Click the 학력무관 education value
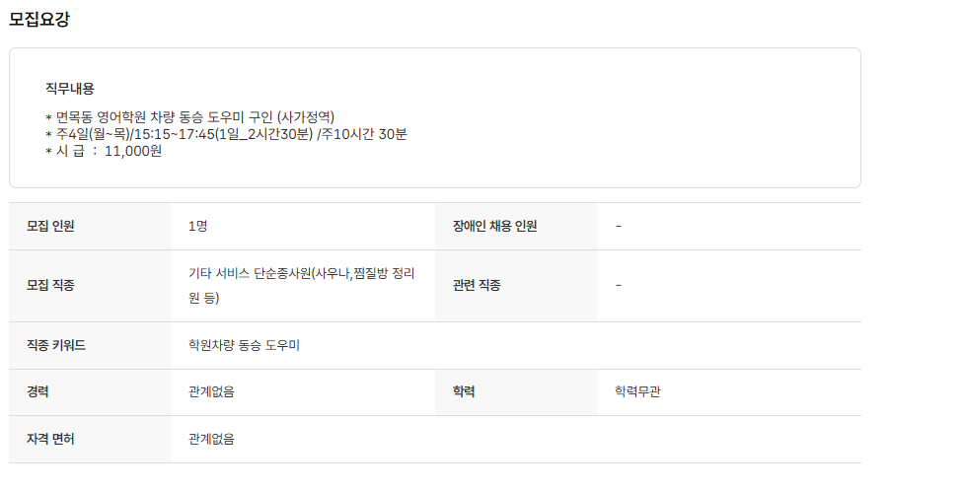 [x=643, y=391]
